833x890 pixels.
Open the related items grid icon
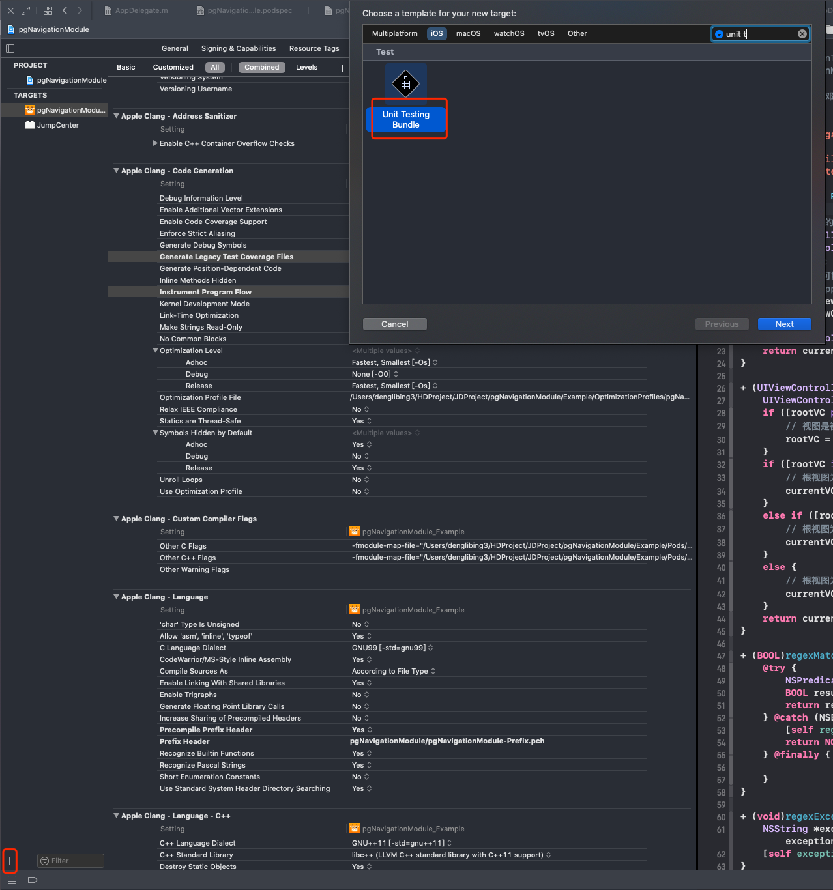[48, 10]
